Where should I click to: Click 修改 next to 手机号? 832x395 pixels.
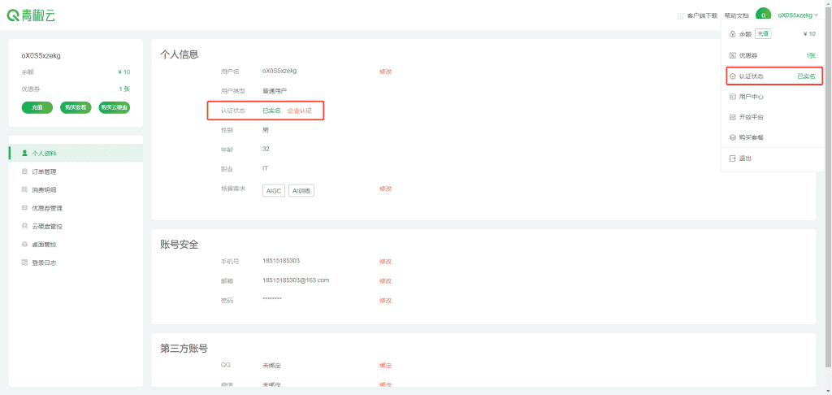[x=385, y=261]
